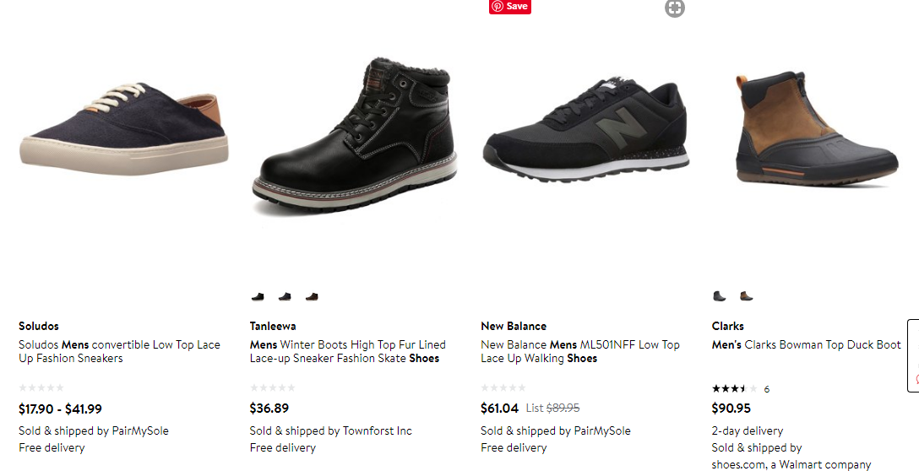Open the Tanleewa black winter boot image
This screenshot has width=919, height=471.
pyautogui.click(x=355, y=135)
